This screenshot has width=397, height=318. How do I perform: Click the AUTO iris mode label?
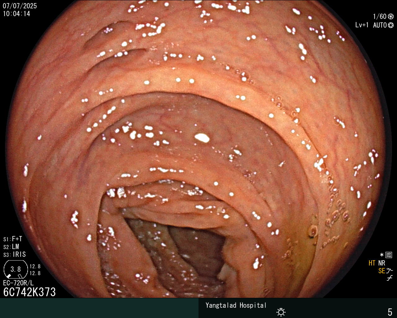380,25
